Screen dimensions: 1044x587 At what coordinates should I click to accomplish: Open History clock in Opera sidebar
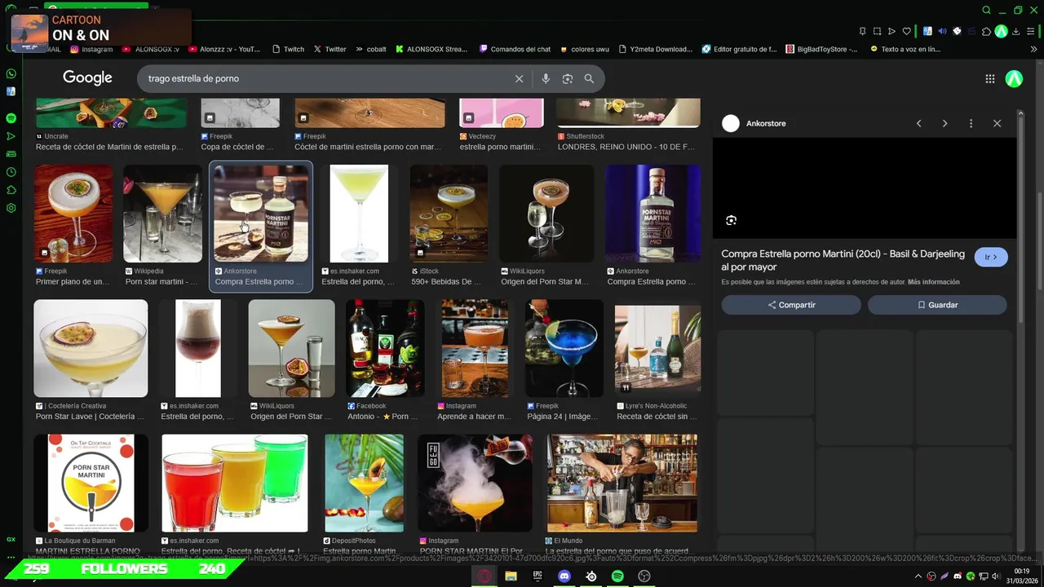pos(11,172)
